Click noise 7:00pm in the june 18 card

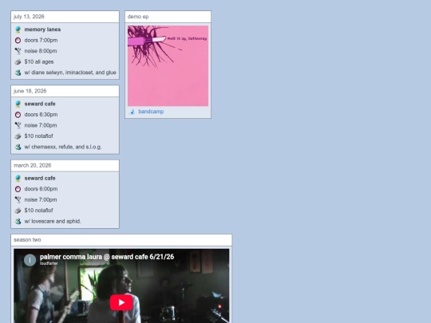[x=41, y=125]
